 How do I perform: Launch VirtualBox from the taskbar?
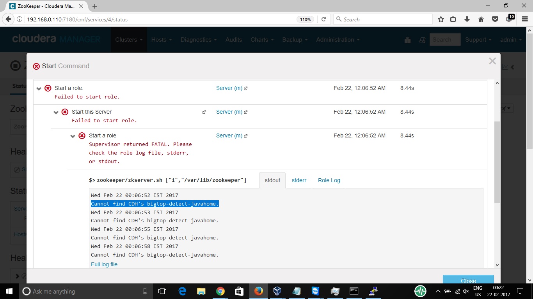point(277,291)
